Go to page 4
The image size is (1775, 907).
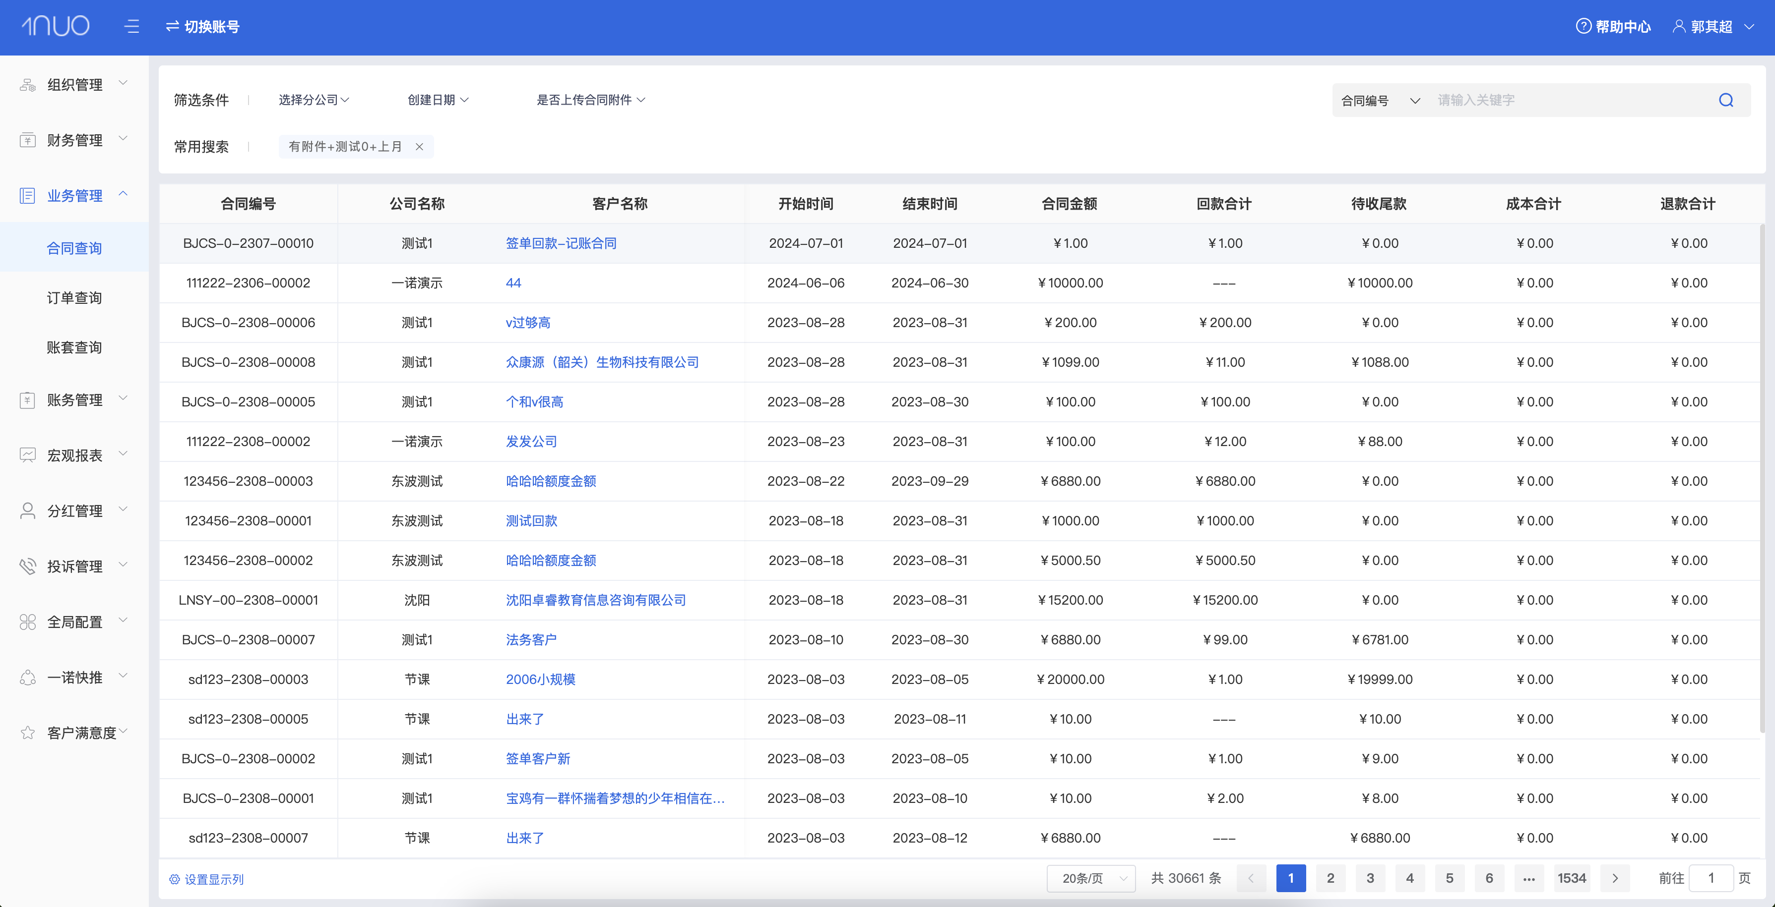tap(1410, 878)
